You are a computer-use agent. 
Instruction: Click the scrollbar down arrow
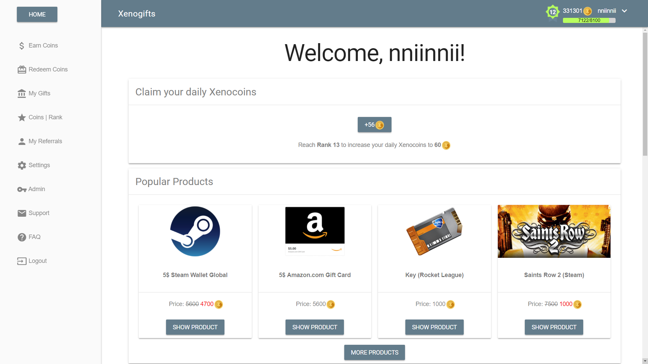pyautogui.click(x=645, y=361)
